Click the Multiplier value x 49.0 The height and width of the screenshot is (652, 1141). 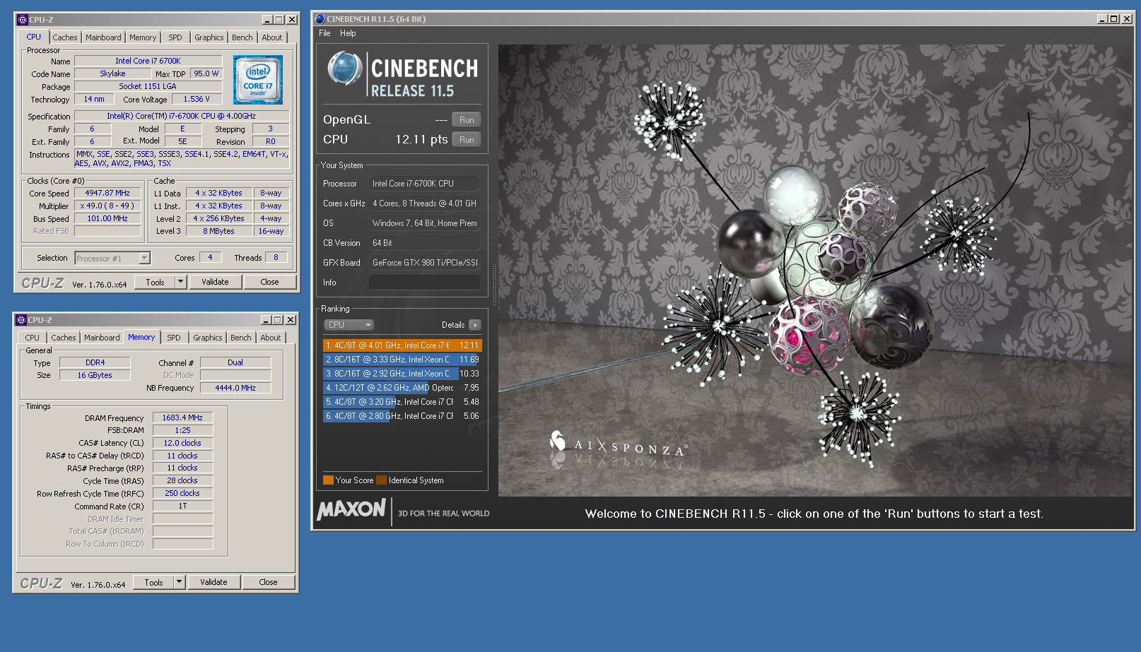tap(107, 206)
